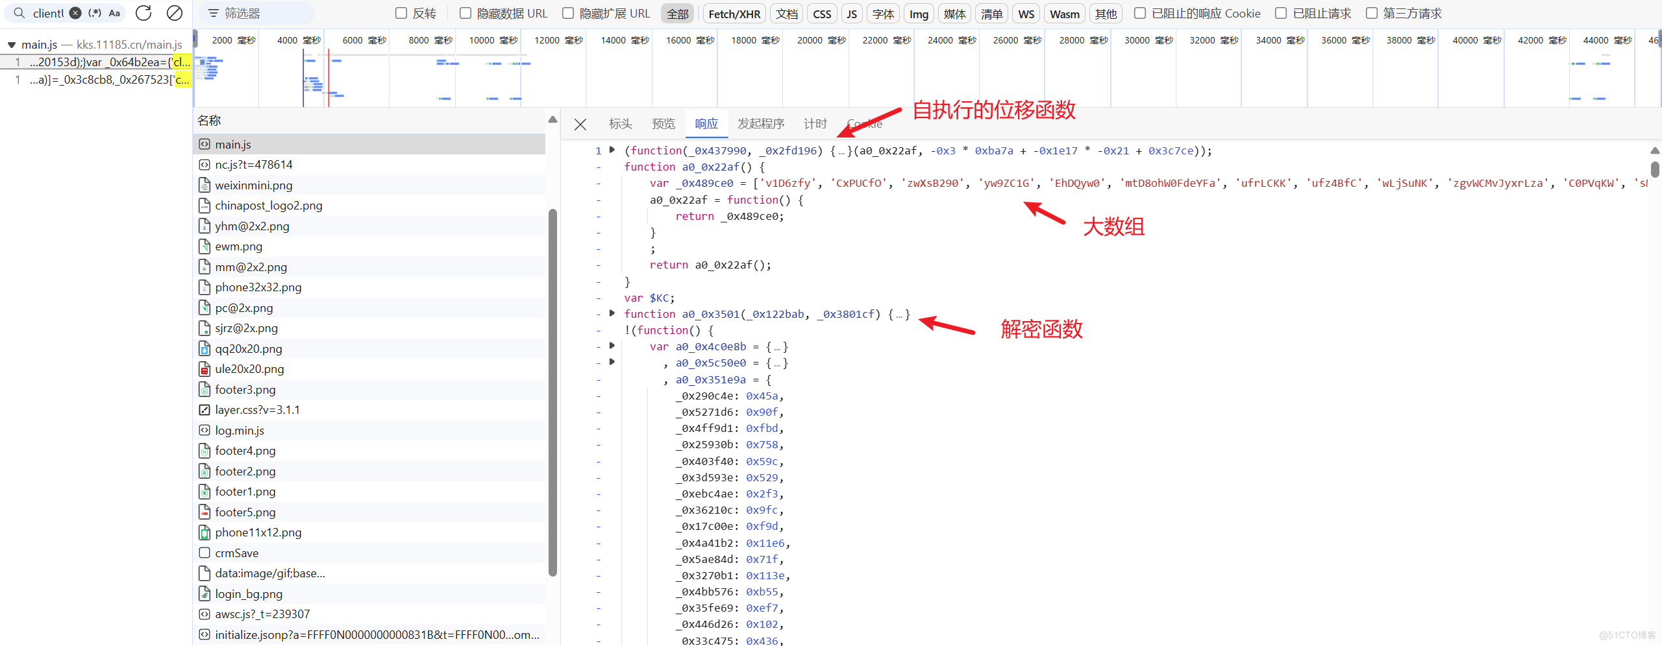
Task: Click the request list vertical scrollbar
Action: (x=552, y=392)
